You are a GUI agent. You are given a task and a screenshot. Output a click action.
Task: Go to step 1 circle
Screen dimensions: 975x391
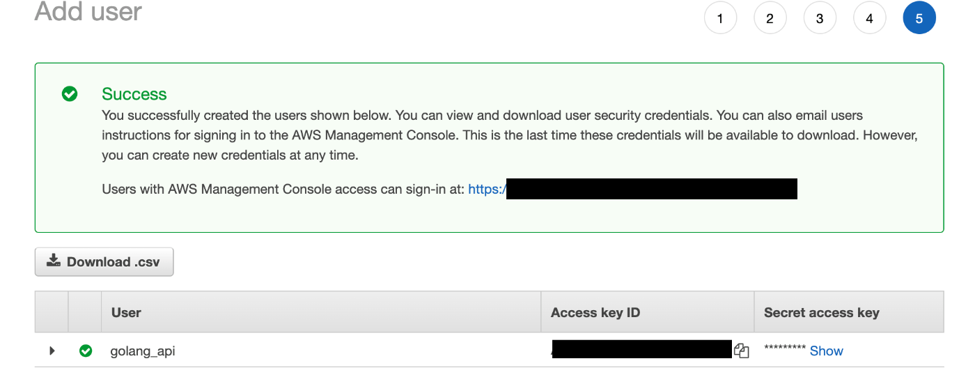click(720, 19)
